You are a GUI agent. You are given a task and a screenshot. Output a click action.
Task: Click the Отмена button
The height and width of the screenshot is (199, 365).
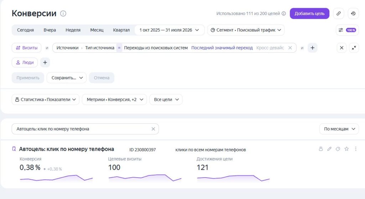[102, 78]
